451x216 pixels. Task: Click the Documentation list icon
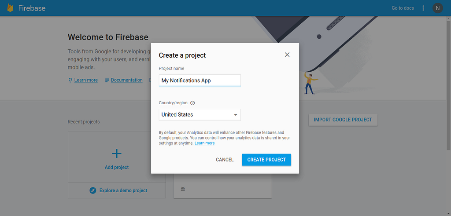tap(107, 80)
